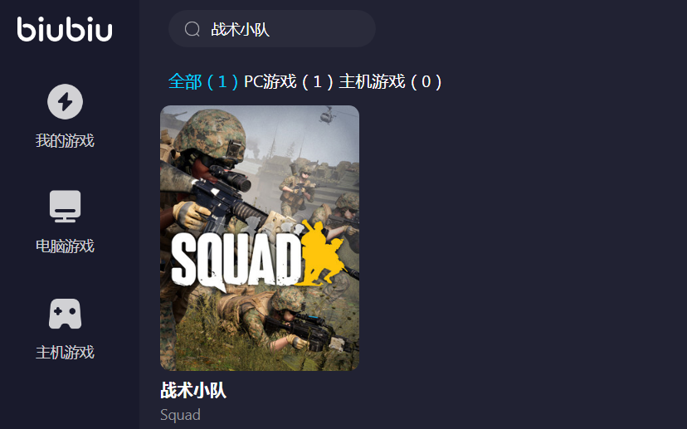Screen dimensions: 687x429
Task: Open My Games via the lightning bolt icon
Action: pos(65,102)
